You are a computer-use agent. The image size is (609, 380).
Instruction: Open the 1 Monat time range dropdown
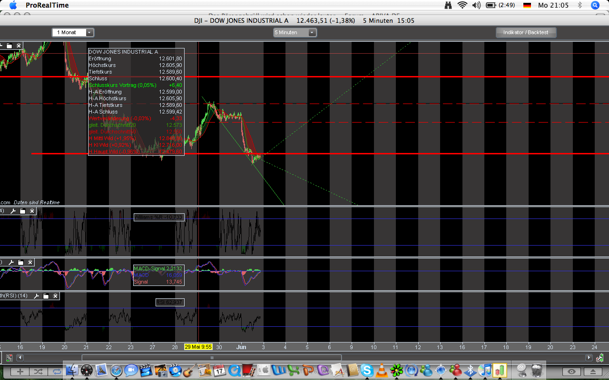point(73,32)
